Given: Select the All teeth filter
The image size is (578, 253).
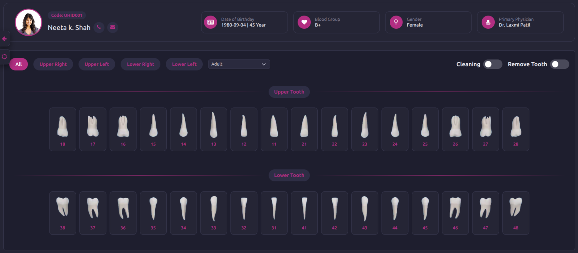Looking at the screenshot, I should pos(19,64).
